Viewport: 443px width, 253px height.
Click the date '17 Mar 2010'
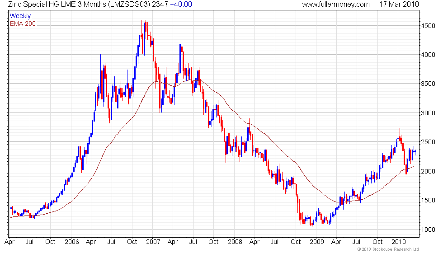point(399,4)
